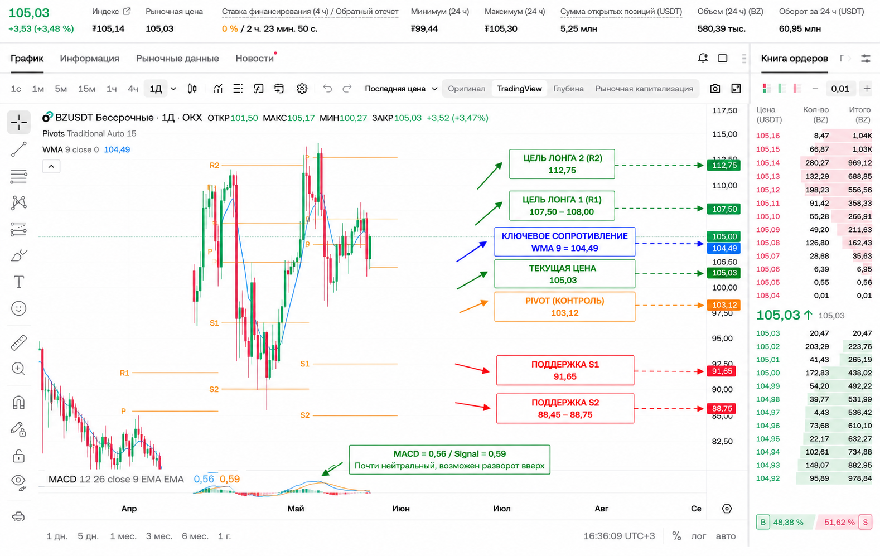Open the horizontal lines tool group
Screen dimensions: 880x556
click(19, 176)
